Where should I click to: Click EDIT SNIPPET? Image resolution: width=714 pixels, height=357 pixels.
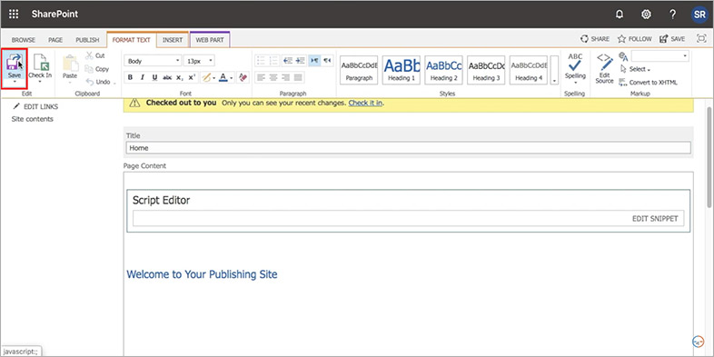(x=655, y=219)
